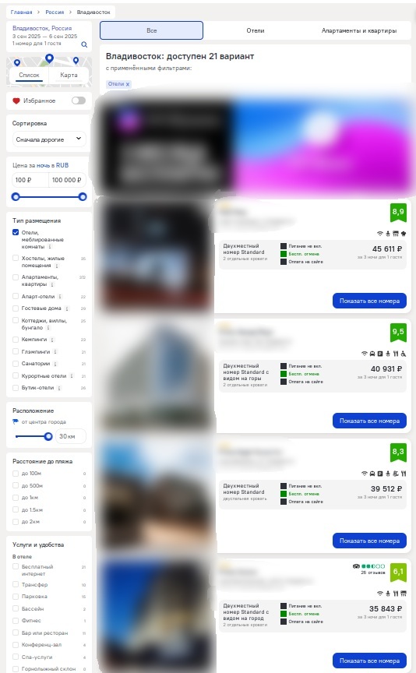This screenshot has height=673, width=416.
Task: Check the Бассейн amenity checkbox
Action: coord(16,608)
